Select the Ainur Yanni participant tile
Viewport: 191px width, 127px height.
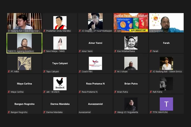pyautogui.click(x=95, y=43)
